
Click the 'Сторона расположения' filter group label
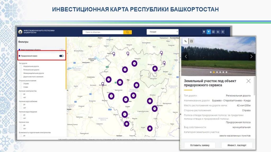28,80
